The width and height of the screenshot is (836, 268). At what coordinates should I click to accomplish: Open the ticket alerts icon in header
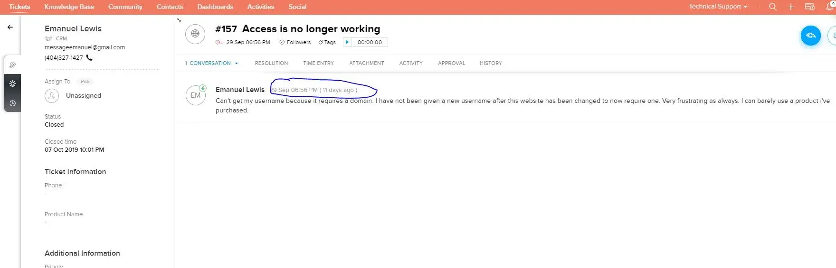point(810,7)
